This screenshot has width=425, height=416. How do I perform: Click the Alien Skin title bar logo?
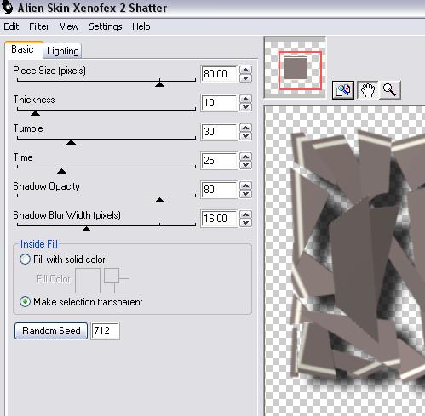coord(7,7)
